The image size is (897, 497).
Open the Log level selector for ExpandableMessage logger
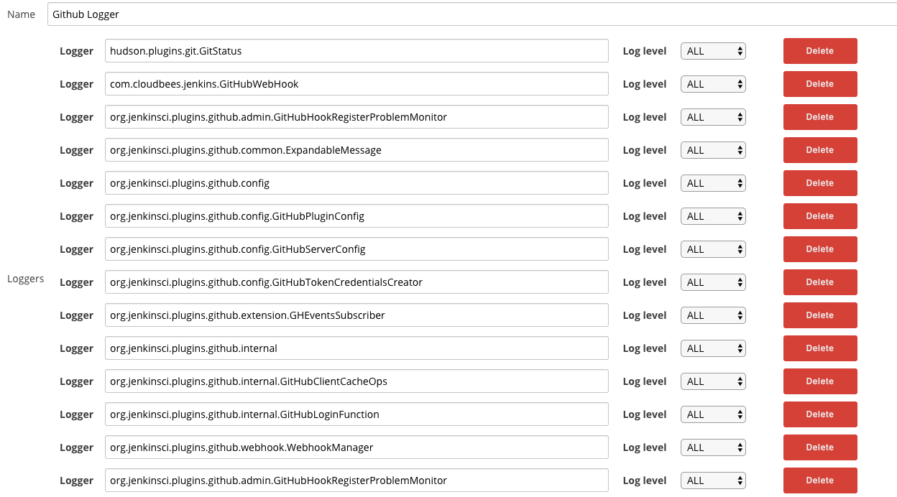(712, 149)
